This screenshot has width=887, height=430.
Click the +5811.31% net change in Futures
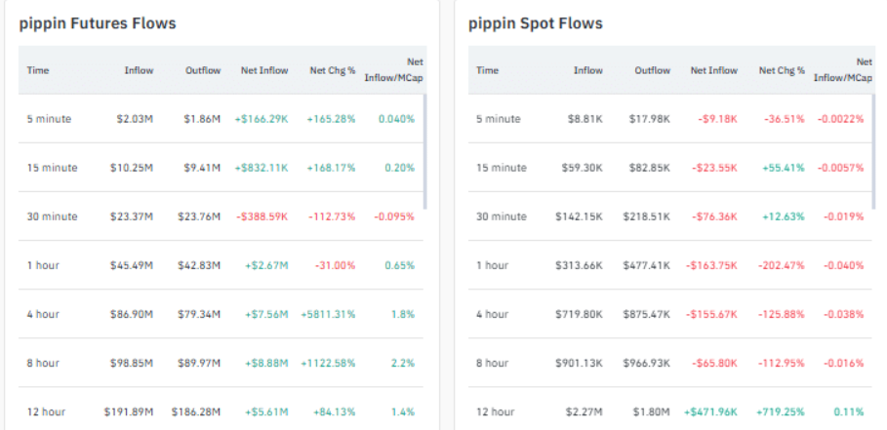[331, 314]
